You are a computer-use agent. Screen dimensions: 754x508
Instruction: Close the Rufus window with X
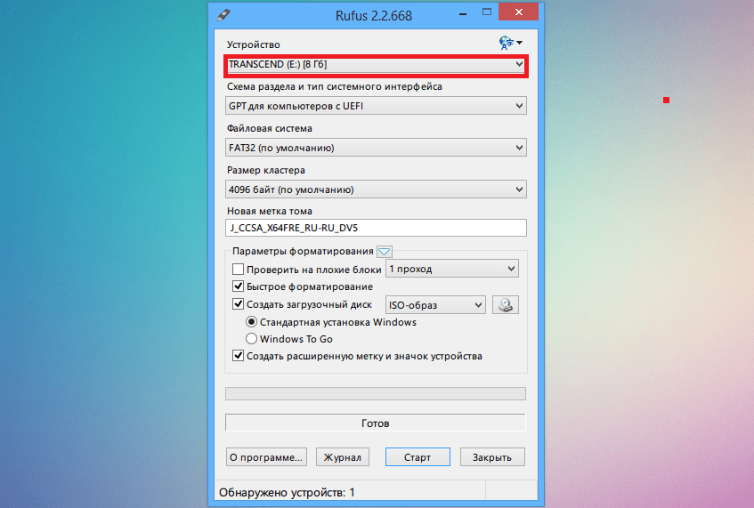[x=518, y=12]
